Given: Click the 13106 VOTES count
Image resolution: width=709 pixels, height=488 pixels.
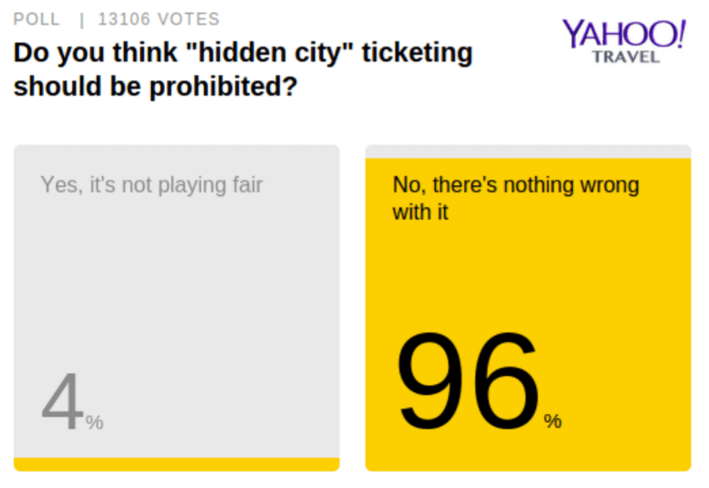Looking at the screenshot, I should click(159, 19).
